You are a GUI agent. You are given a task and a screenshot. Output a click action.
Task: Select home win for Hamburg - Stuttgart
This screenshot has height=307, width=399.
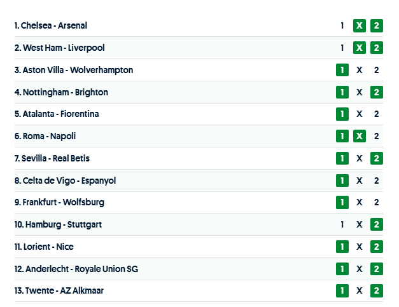pyautogui.click(x=342, y=224)
